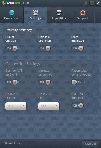Minimize the CactusVPN window
Screen dimensions: 101x148
[92, 4]
